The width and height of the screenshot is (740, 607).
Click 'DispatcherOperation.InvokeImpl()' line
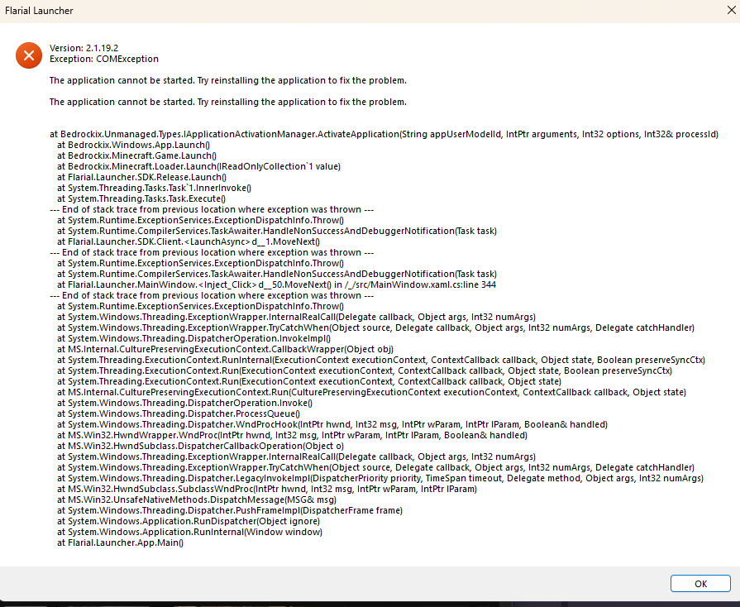(194, 338)
